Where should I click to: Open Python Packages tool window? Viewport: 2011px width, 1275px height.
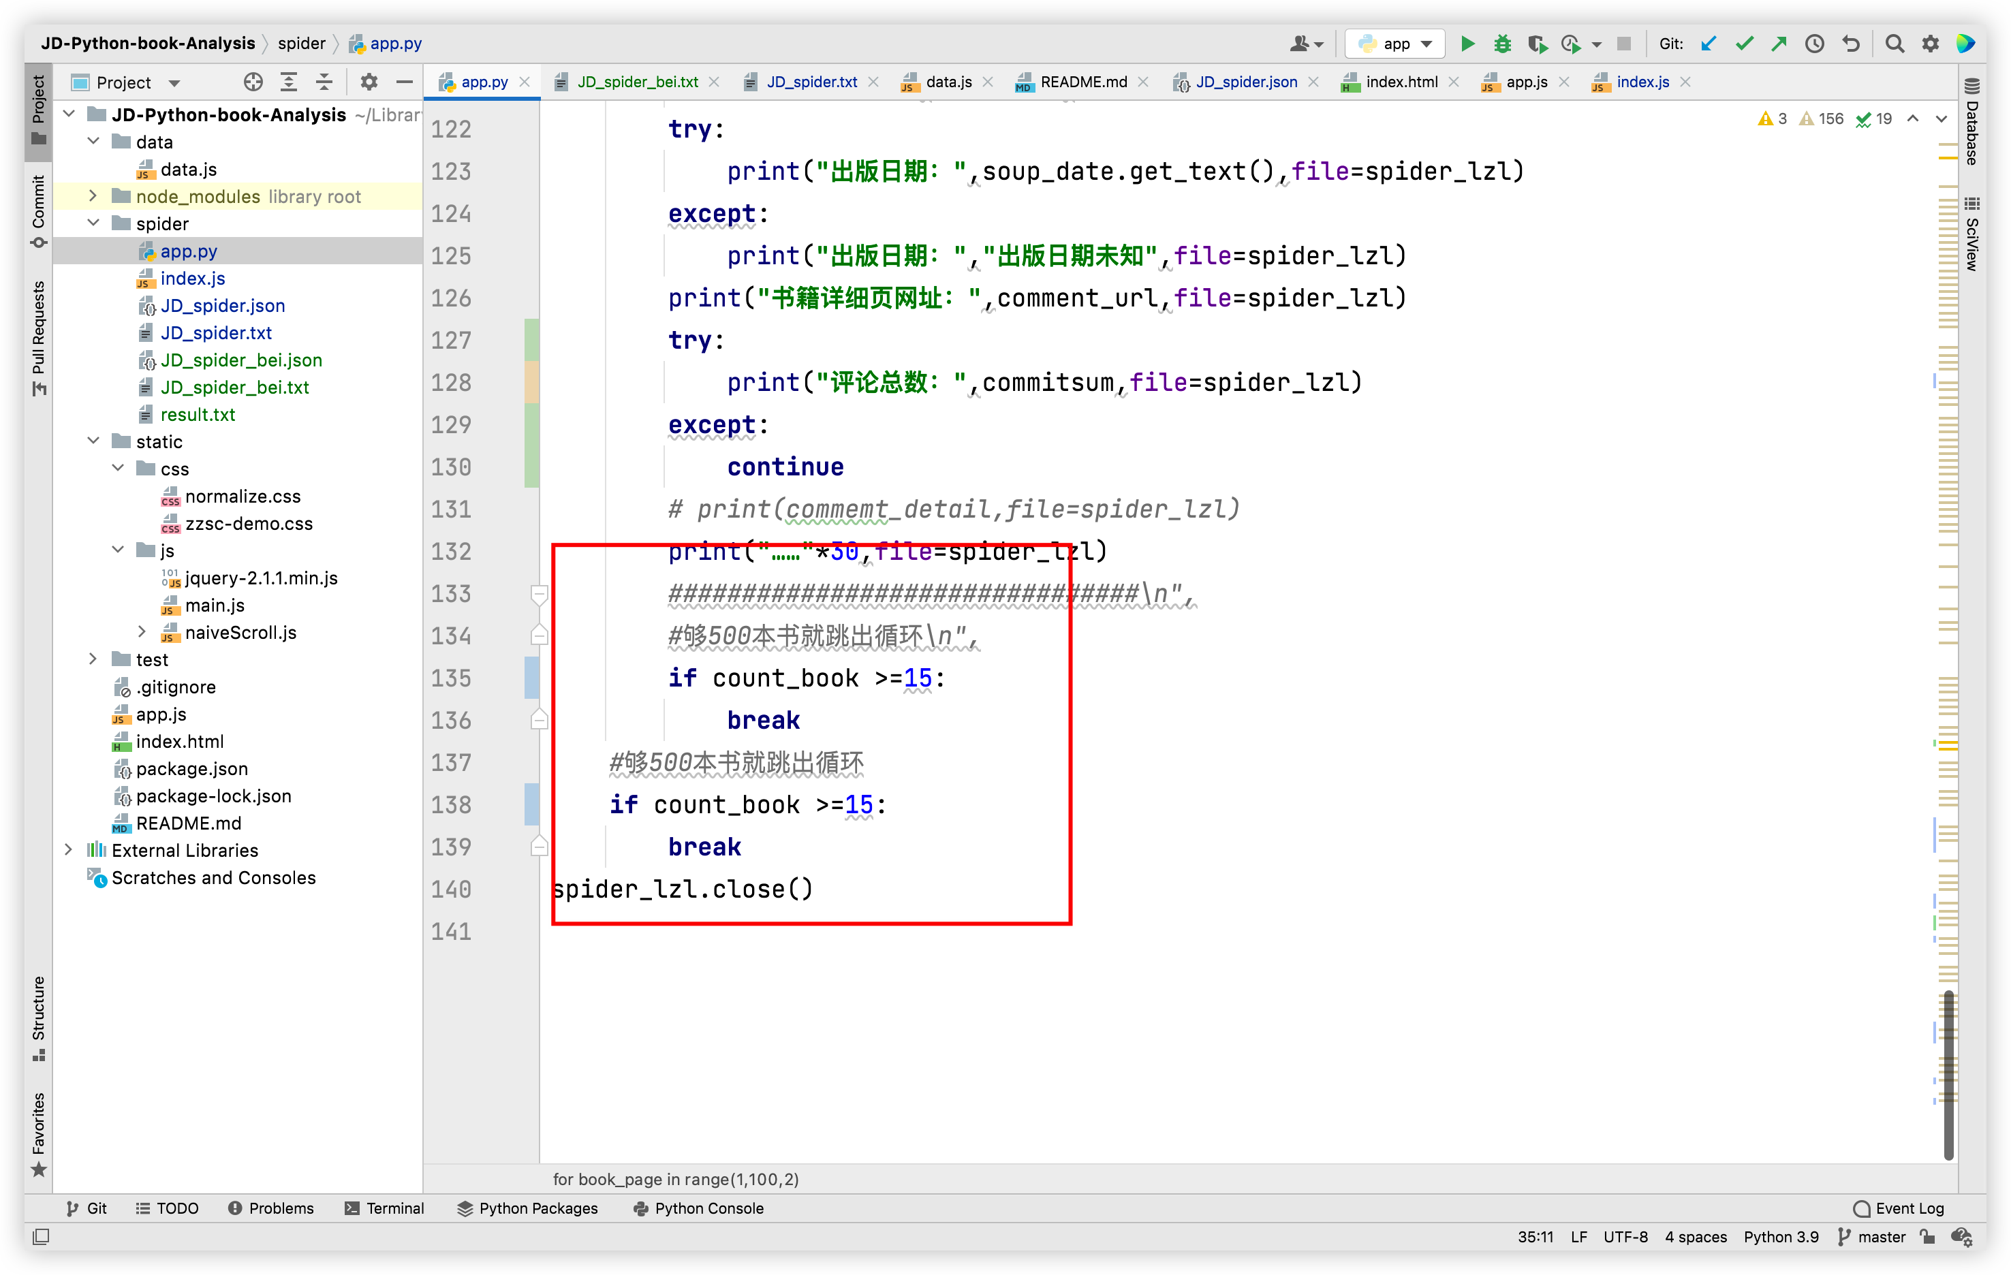point(528,1208)
